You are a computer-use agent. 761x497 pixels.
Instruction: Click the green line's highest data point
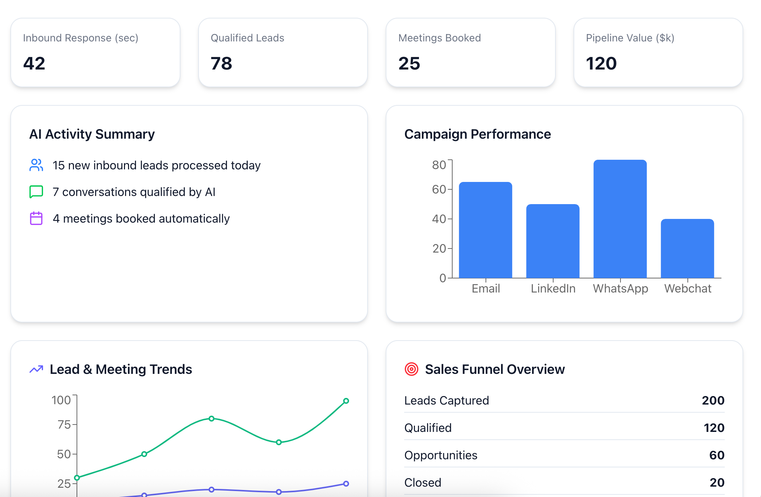coord(346,401)
